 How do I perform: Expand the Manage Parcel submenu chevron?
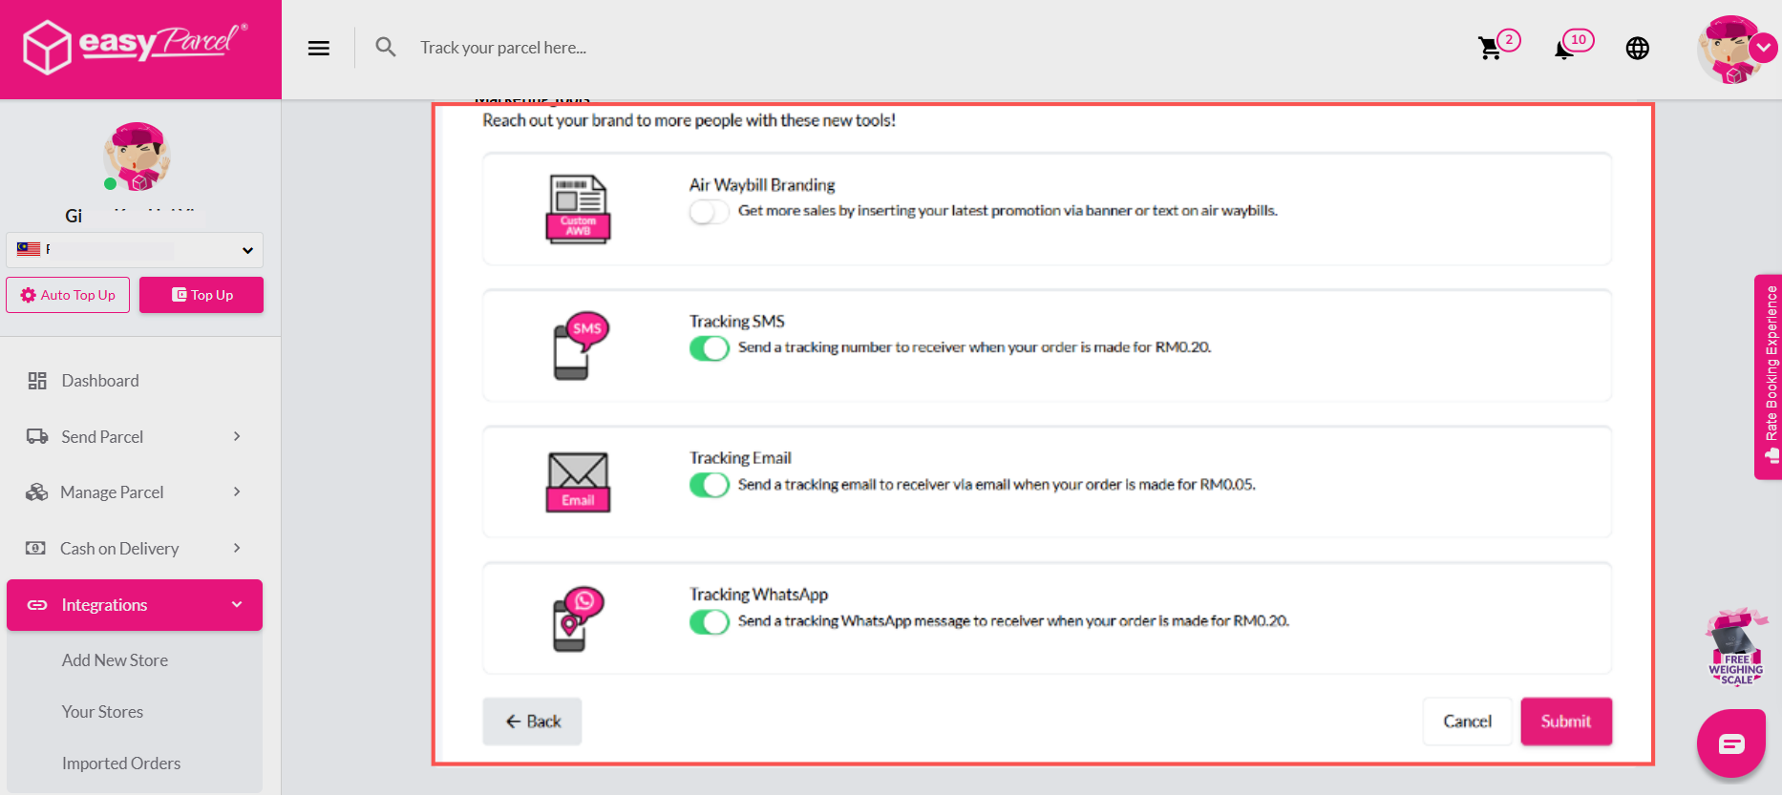[x=237, y=492]
